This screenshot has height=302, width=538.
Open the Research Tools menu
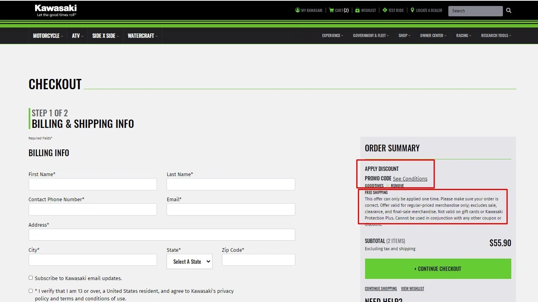pos(496,35)
